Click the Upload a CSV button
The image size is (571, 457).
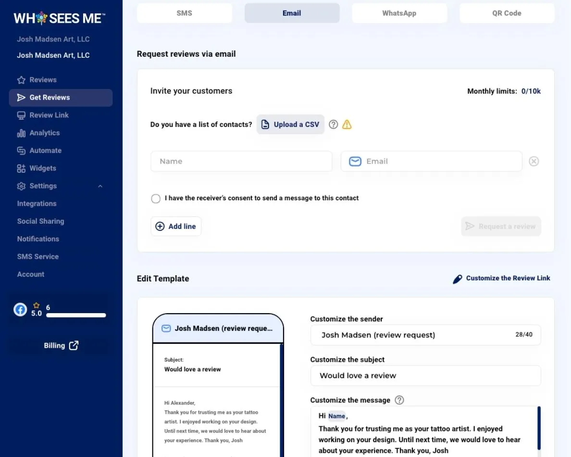click(x=290, y=125)
